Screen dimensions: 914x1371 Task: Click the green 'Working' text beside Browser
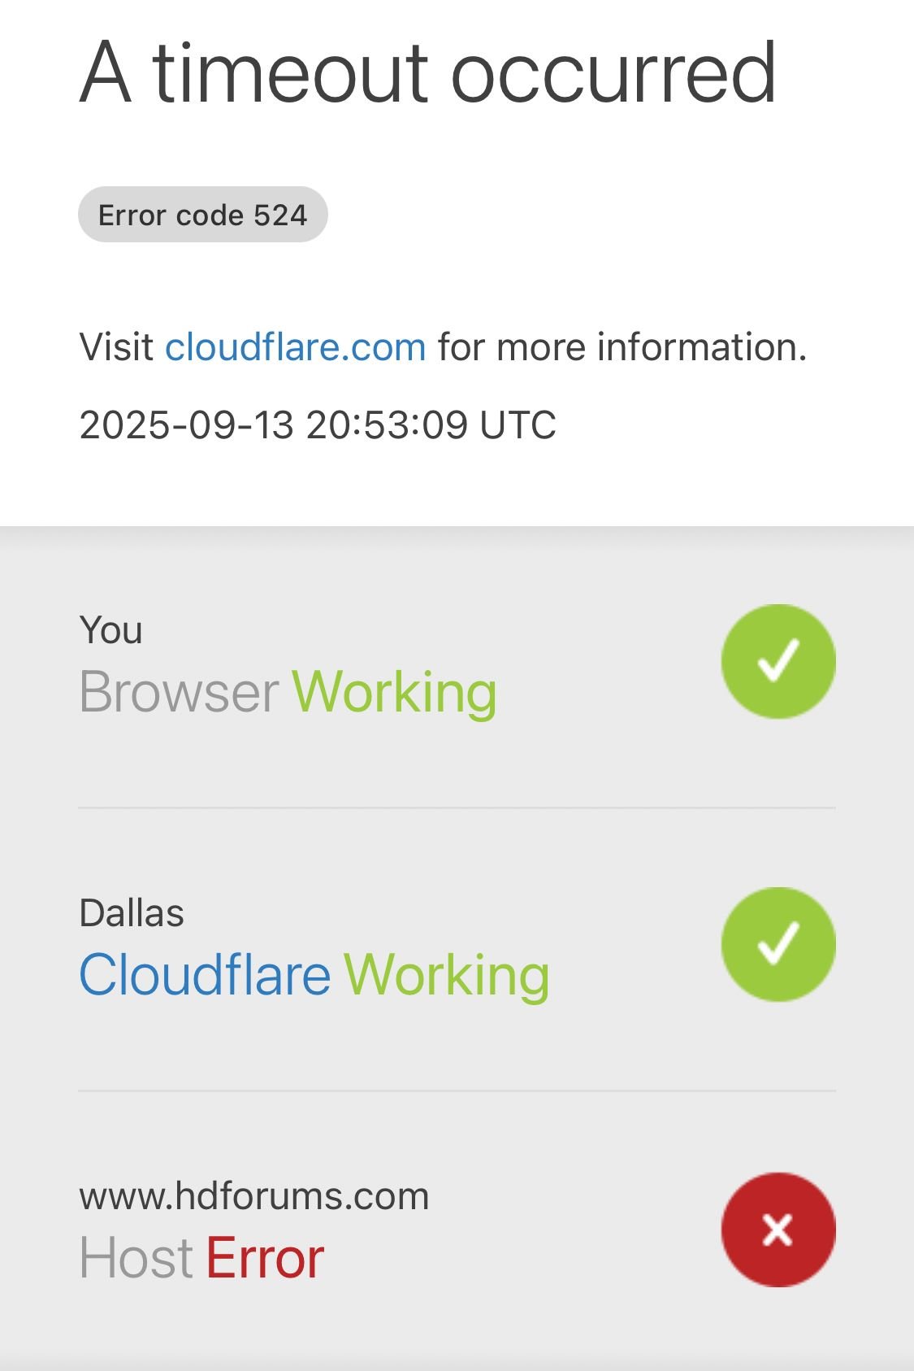click(x=394, y=692)
